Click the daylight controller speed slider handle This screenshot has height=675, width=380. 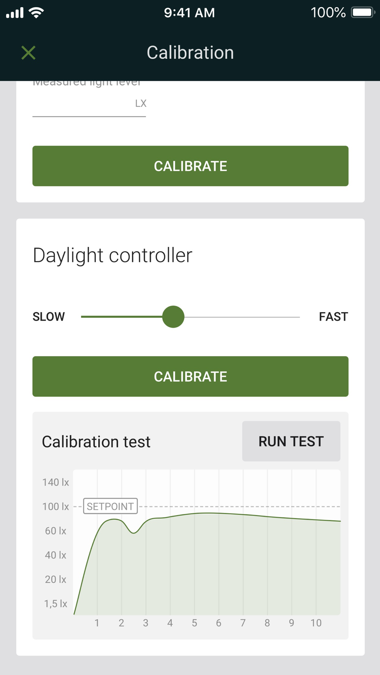click(x=173, y=317)
